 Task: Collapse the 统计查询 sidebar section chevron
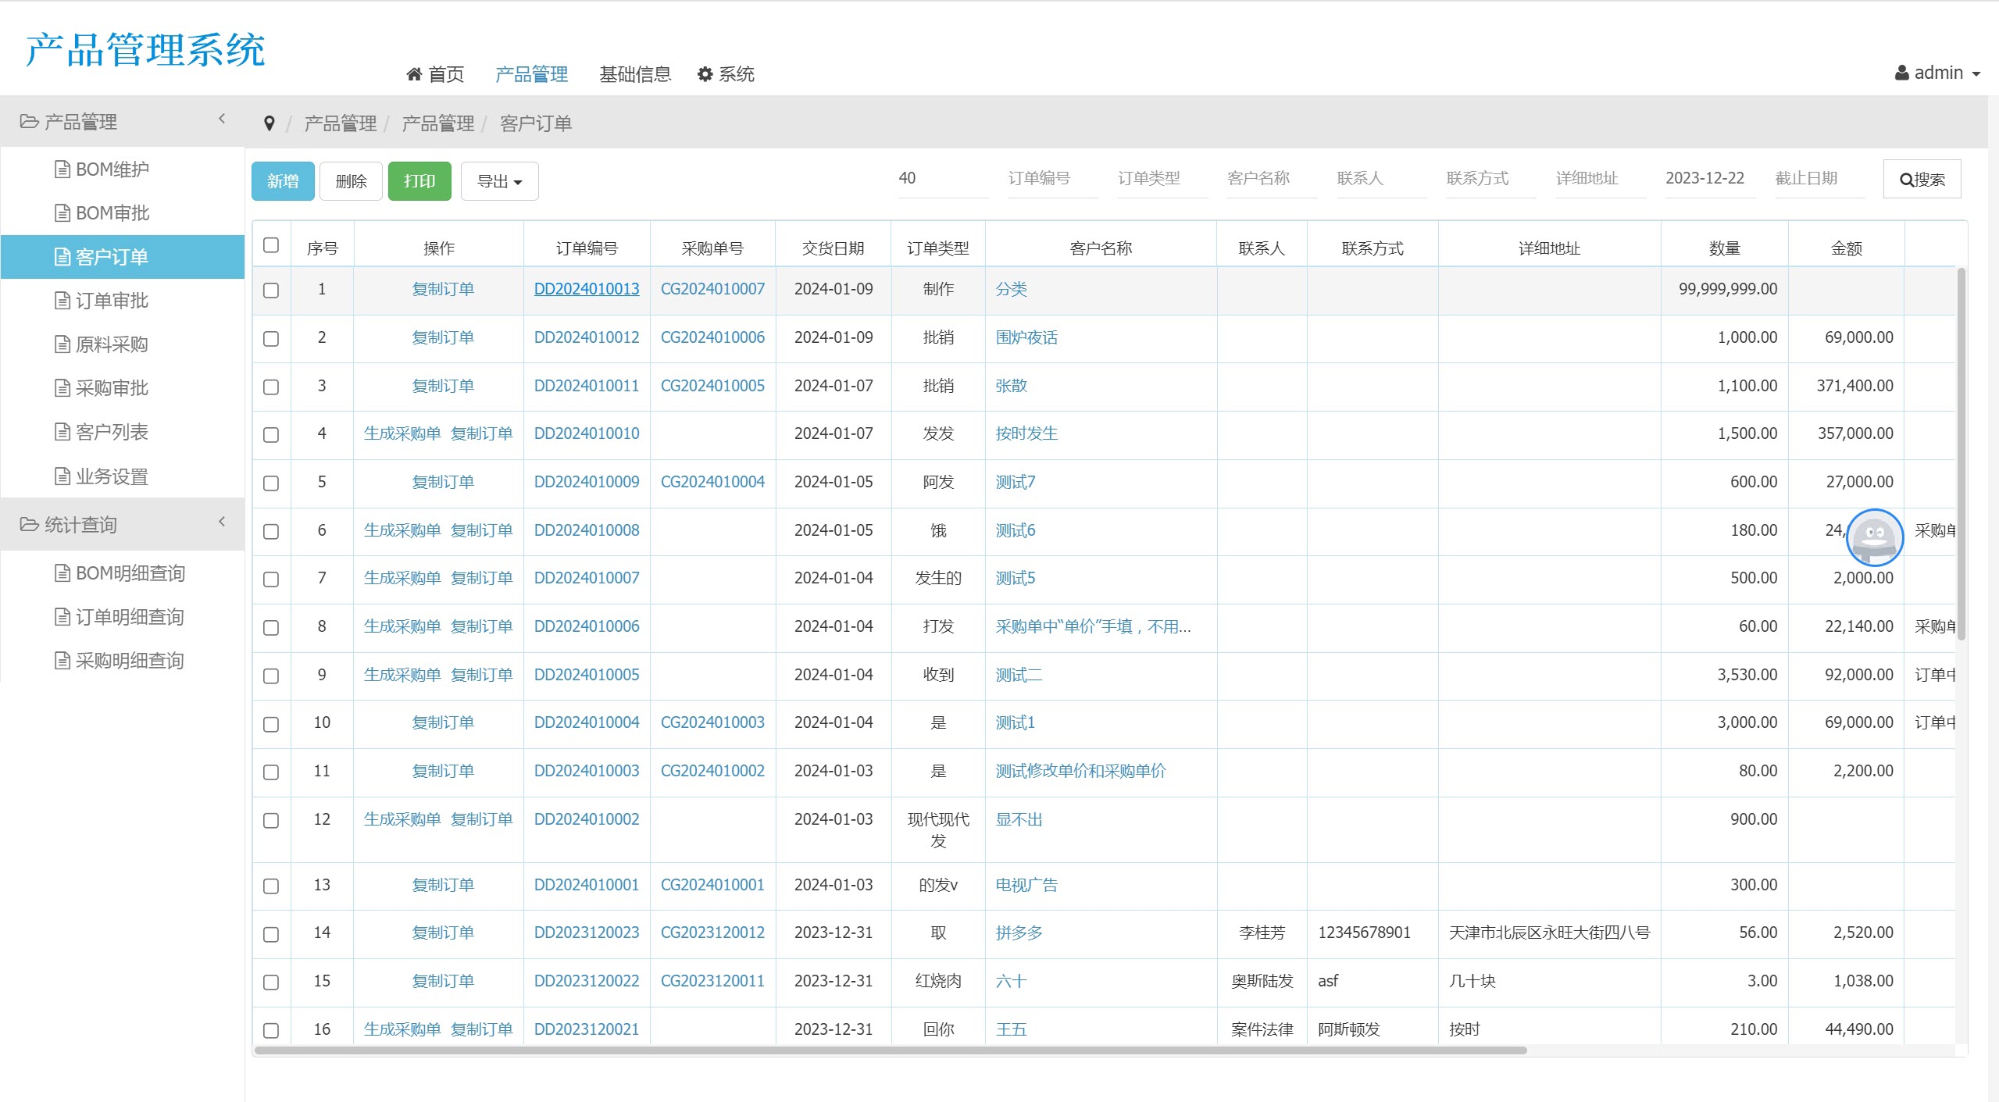click(x=222, y=522)
